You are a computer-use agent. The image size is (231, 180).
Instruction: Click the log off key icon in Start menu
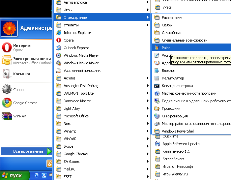49,164
